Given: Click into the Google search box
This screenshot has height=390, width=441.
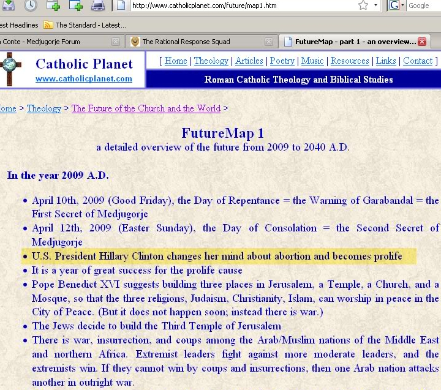Looking at the screenshot, I should tap(423, 6).
